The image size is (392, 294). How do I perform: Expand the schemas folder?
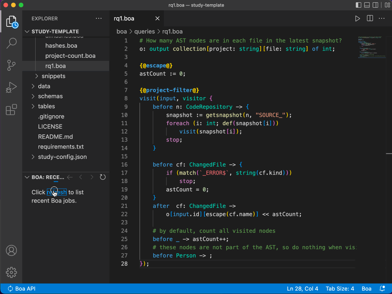click(50, 96)
